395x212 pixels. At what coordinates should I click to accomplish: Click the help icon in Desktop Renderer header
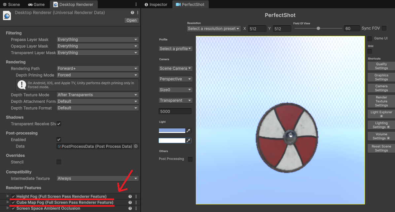click(x=132, y=13)
